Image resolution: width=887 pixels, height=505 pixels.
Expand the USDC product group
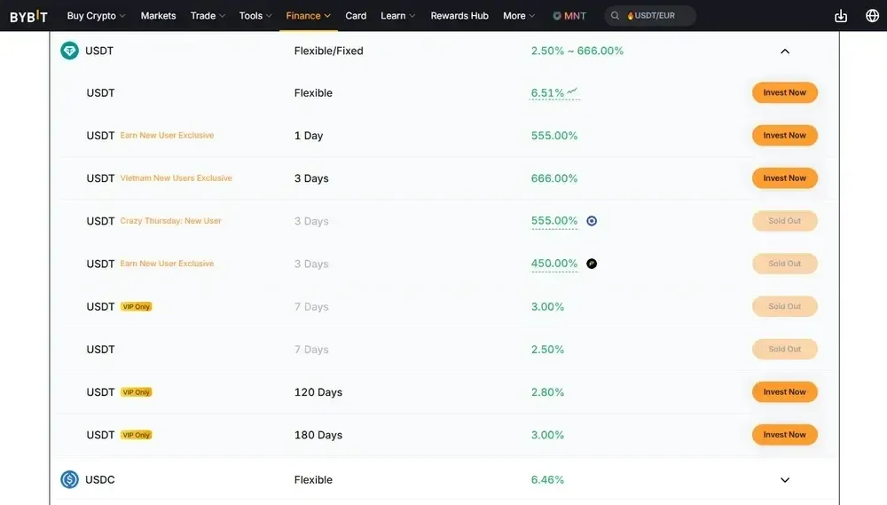[x=785, y=480]
